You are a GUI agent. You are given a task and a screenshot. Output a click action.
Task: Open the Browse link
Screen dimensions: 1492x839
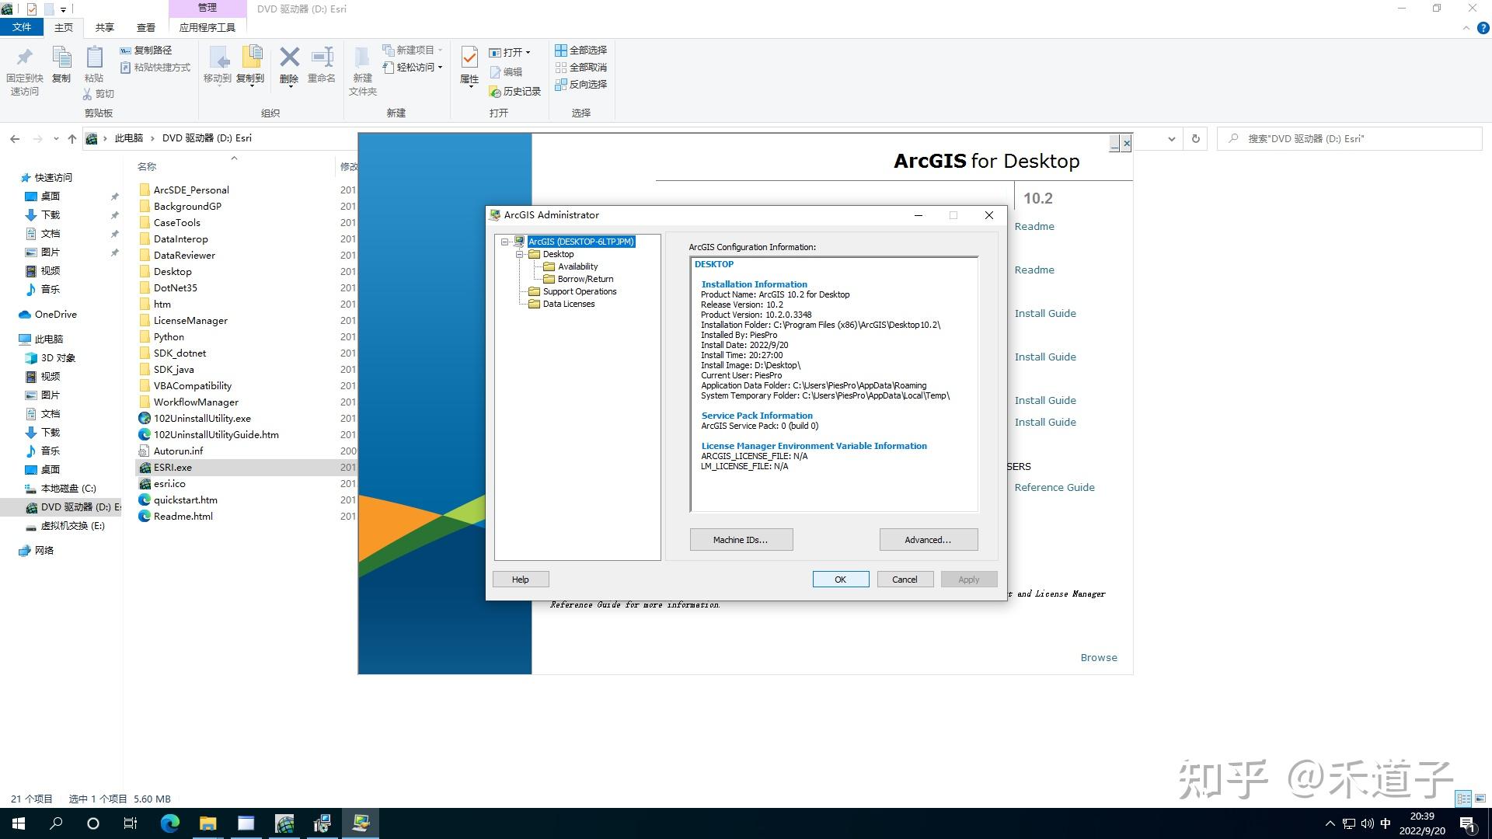pos(1098,657)
